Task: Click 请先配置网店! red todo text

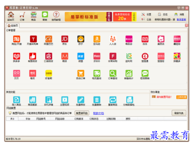Action: [164, 97]
